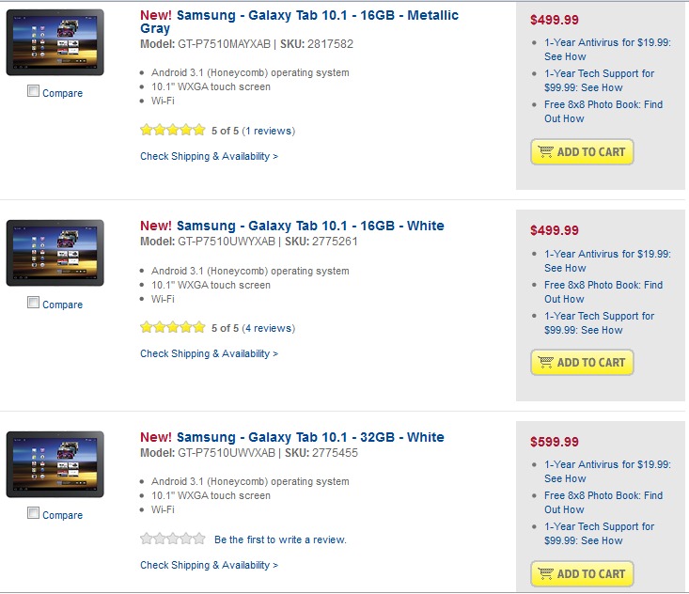Viewport: 689px width, 594px height.
Task: Enable Compare for 32GB White tablet
Action: [x=34, y=514]
